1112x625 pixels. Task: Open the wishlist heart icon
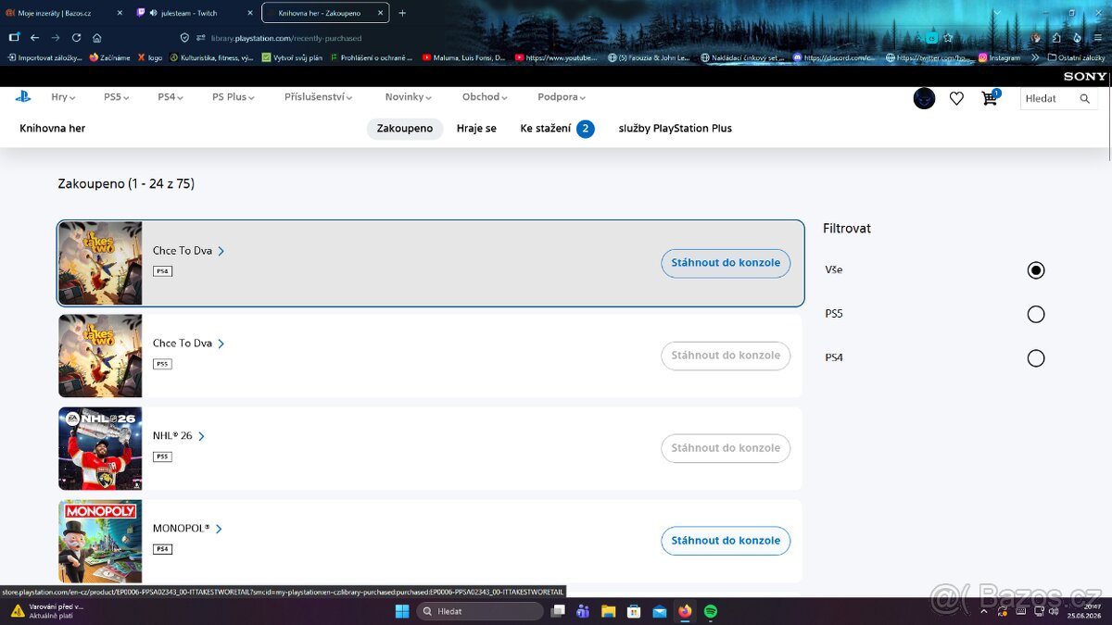956,98
